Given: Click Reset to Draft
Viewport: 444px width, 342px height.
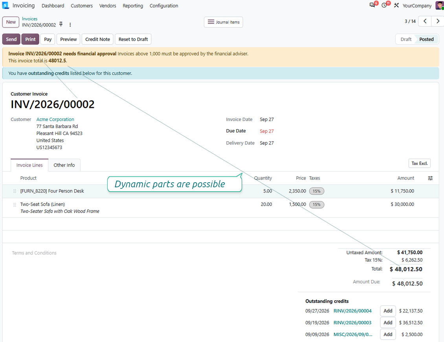Looking at the screenshot, I should (x=133, y=39).
